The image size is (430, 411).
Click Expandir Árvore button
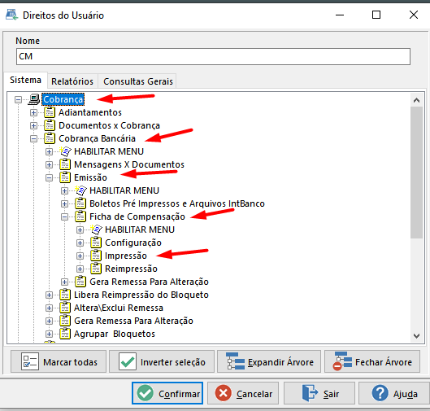(269, 361)
